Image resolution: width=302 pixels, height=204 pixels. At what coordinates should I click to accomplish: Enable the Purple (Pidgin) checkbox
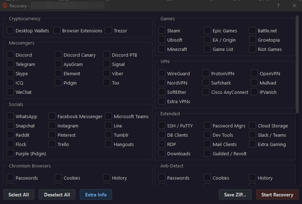[x=10, y=153]
